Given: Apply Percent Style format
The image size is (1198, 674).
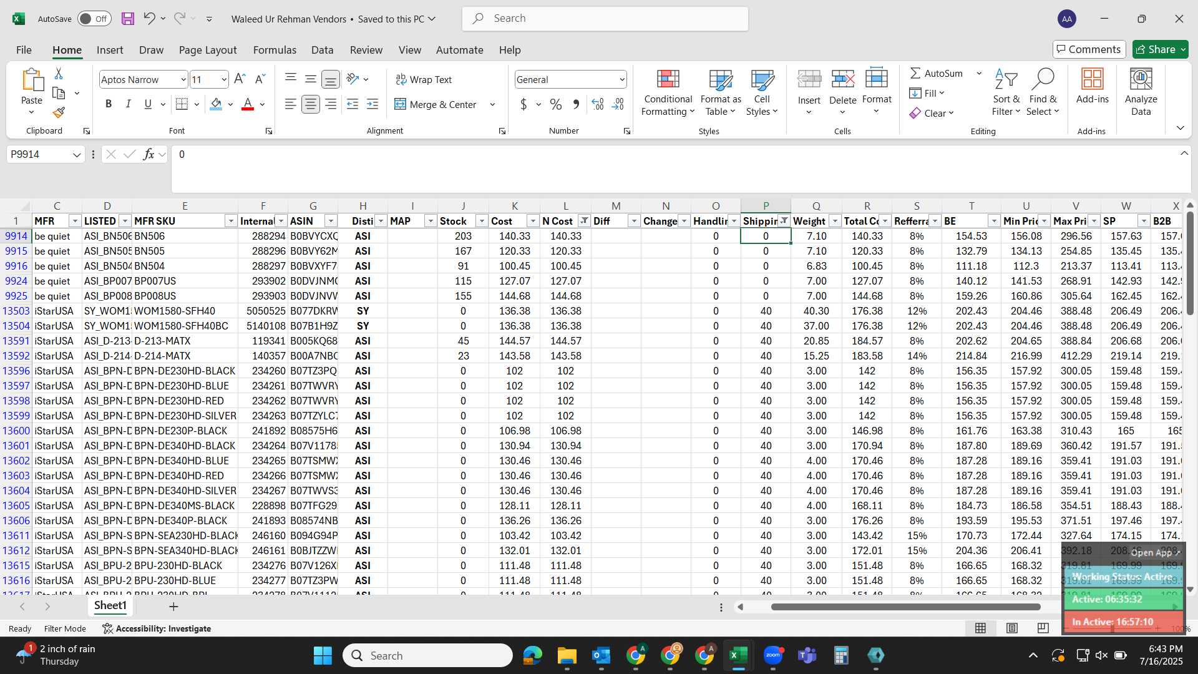Looking at the screenshot, I should click(556, 104).
